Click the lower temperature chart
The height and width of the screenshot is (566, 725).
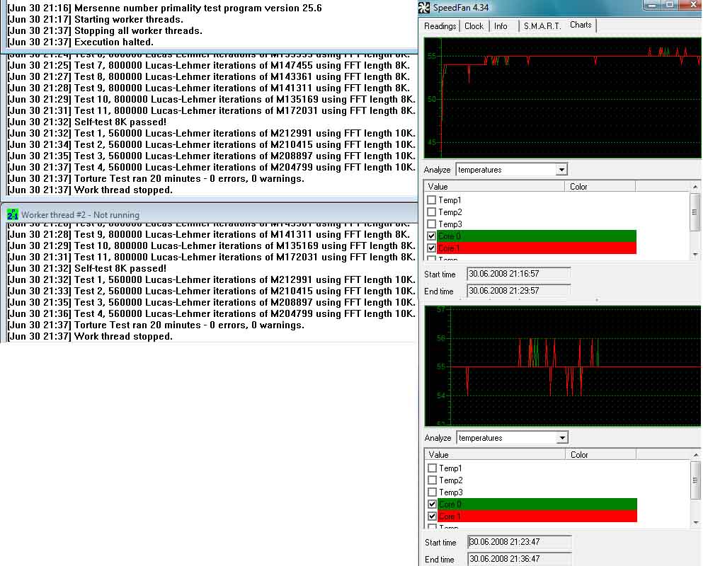[x=563, y=366]
